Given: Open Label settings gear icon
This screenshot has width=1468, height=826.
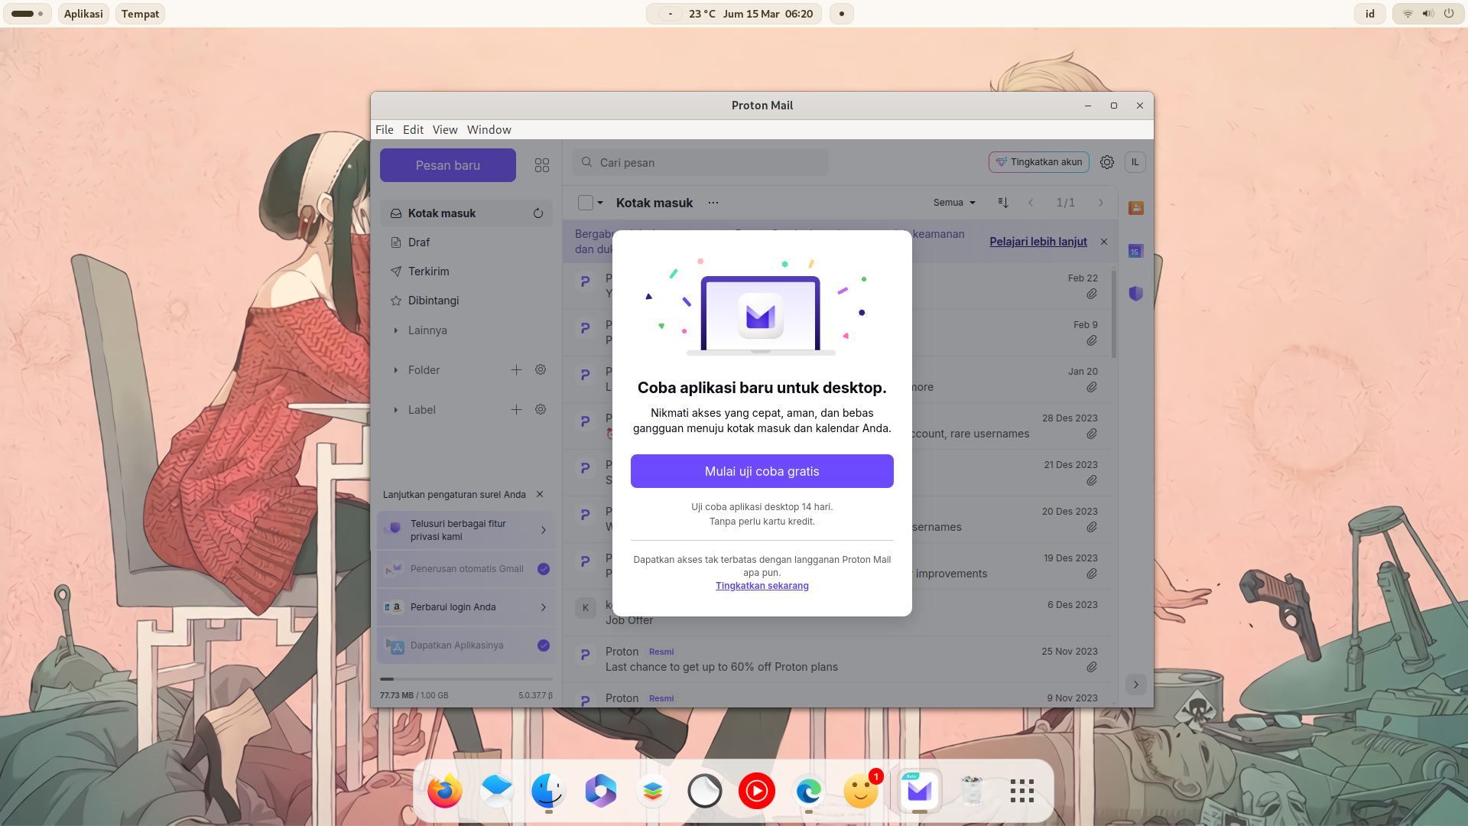Looking at the screenshot, I should coord(541,410).
